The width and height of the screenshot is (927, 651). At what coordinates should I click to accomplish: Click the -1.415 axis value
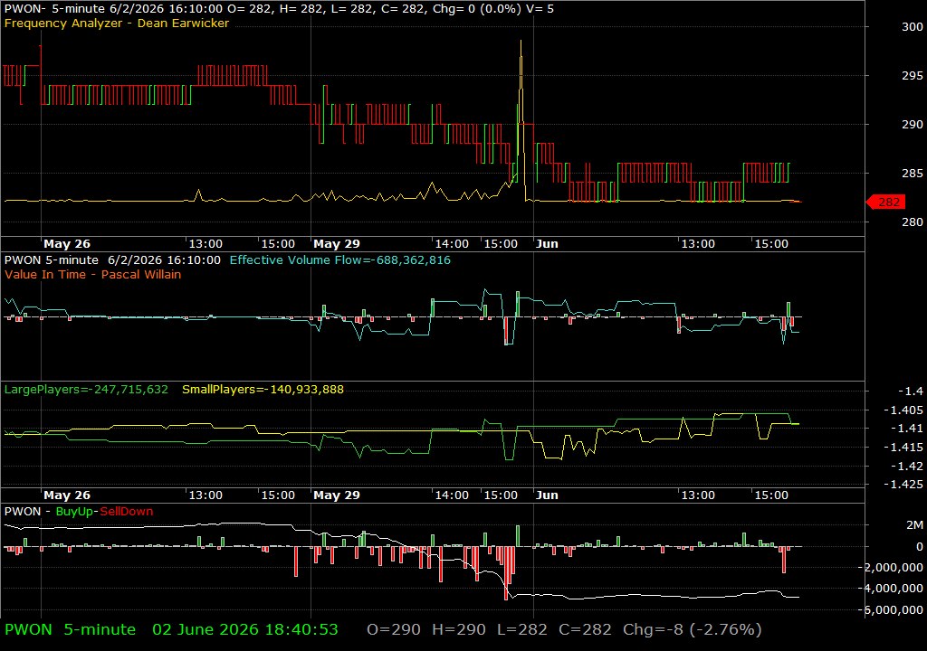coord(903,448)
